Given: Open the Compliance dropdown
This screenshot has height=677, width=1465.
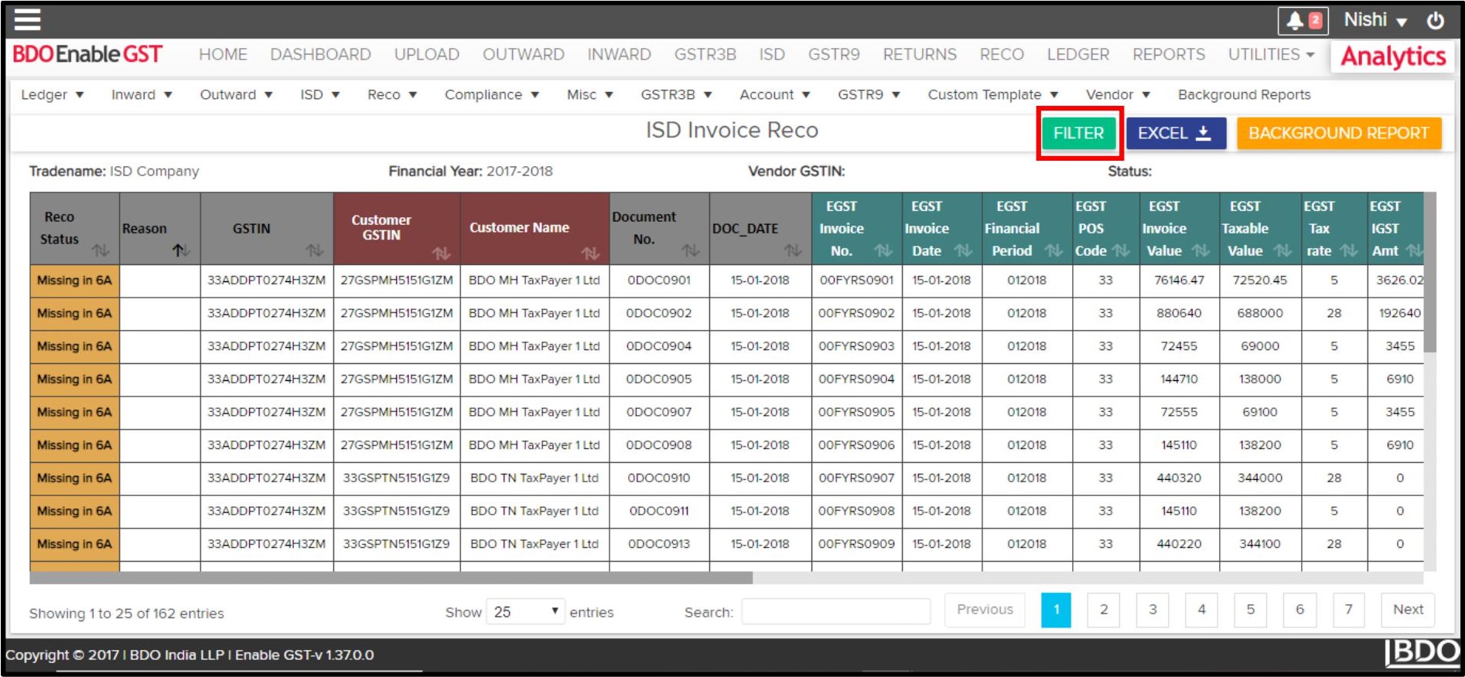Looking at the screenshot, I should pos(491,94).
